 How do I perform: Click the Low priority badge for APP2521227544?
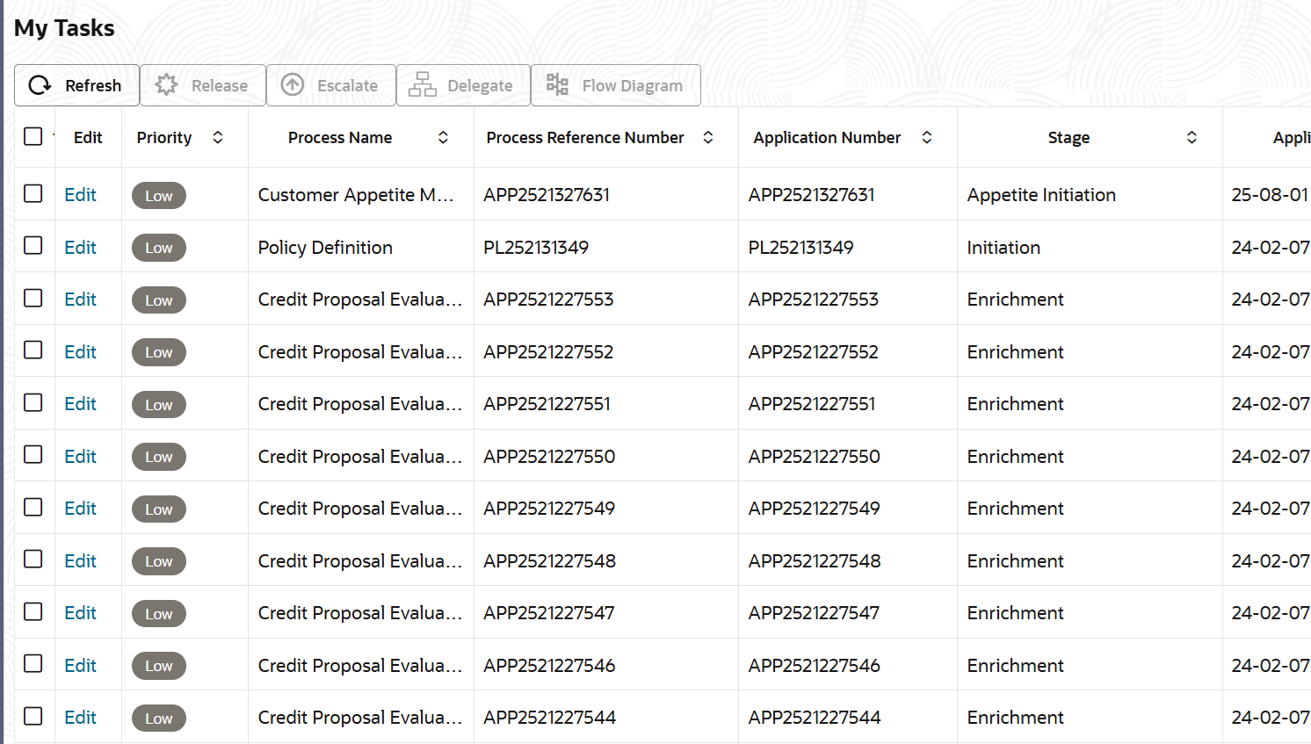[x=159, y=719]
